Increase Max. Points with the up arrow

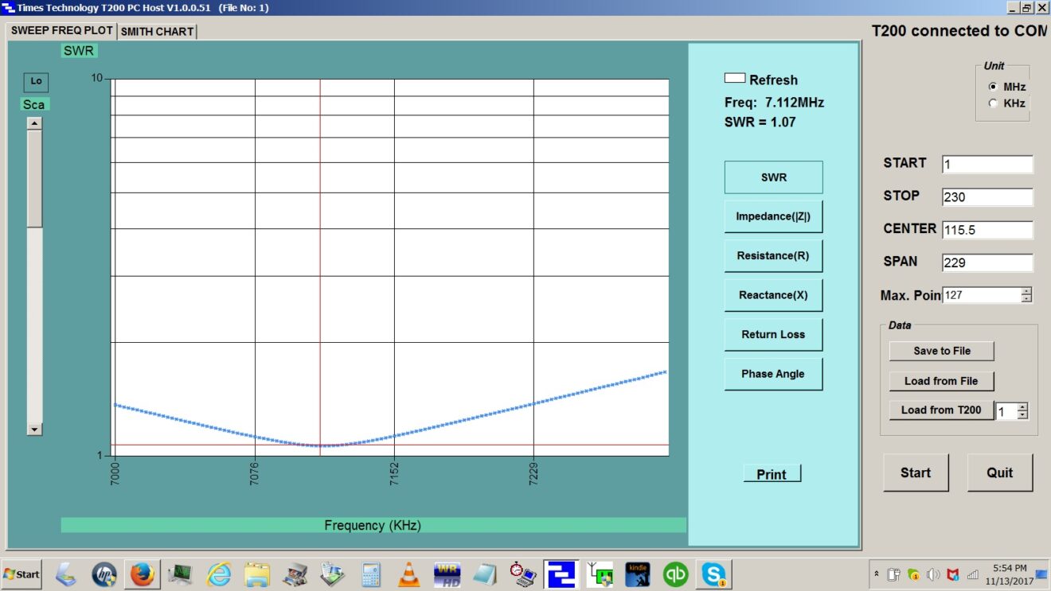click(1026, 291)
